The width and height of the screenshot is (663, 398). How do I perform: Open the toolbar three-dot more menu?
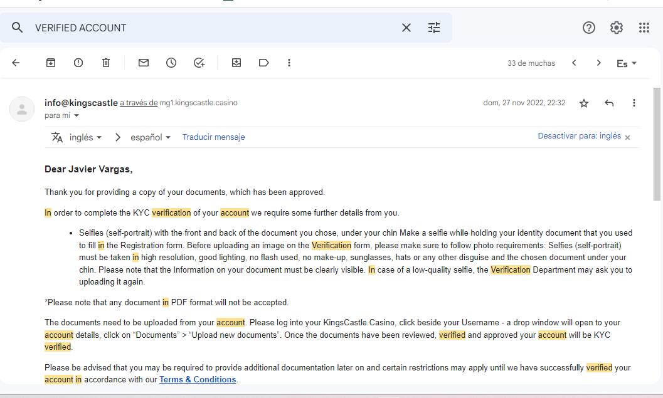[289, 63]
